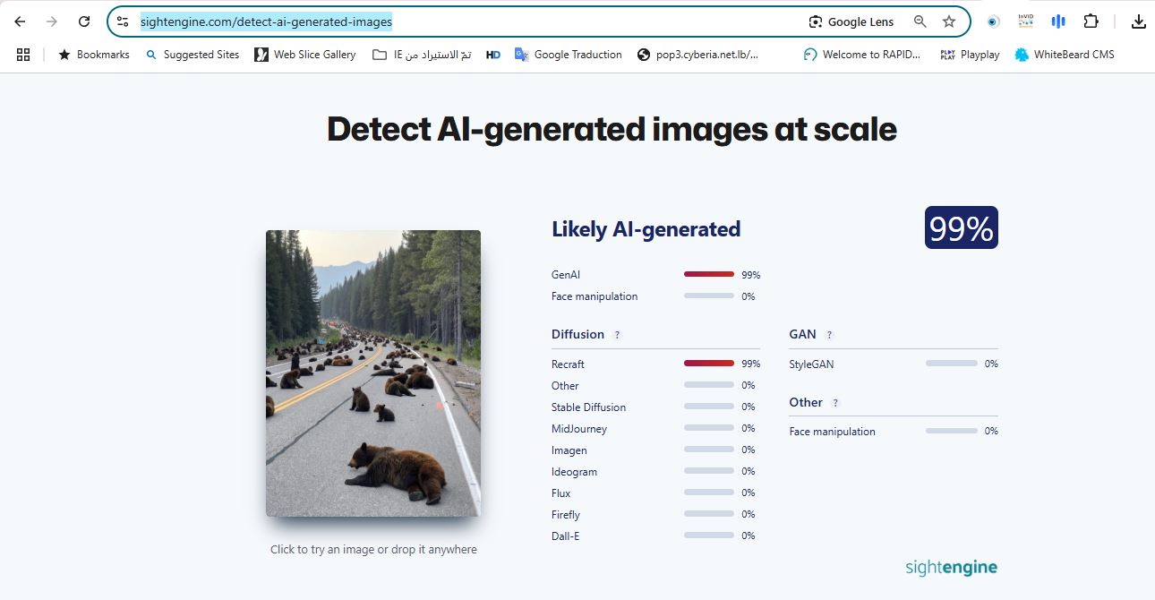Click the GenAI 99% score bar
1155x600 pixels.
tap(708, 275)
